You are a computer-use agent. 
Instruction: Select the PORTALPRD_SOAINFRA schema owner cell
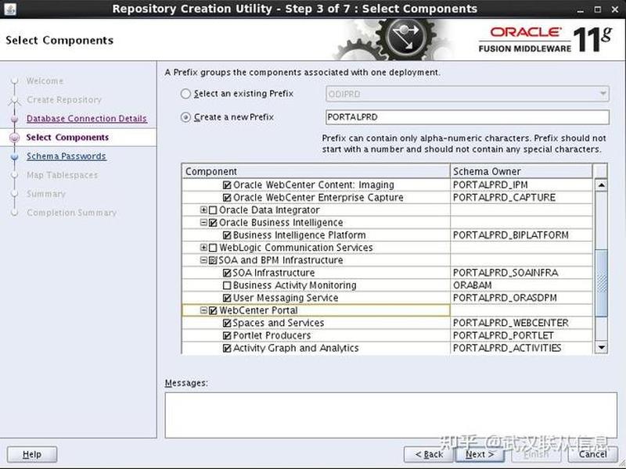pos(521,273)
